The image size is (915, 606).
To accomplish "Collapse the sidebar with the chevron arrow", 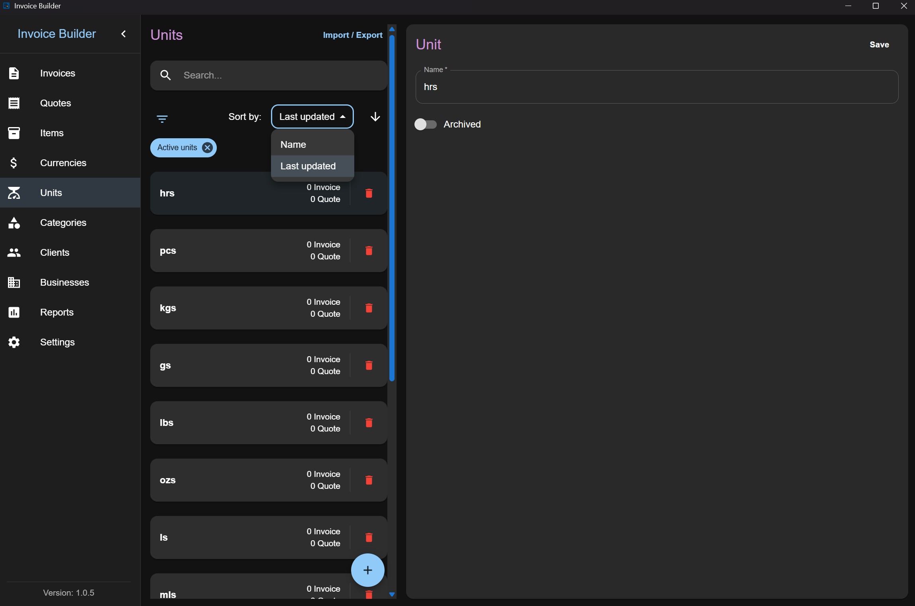I will click(124, 34).
